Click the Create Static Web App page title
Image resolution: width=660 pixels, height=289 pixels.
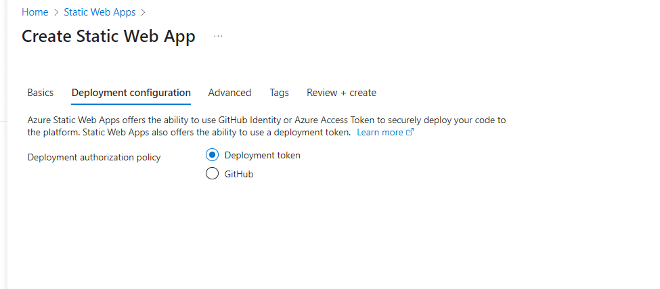click(108, 37)
